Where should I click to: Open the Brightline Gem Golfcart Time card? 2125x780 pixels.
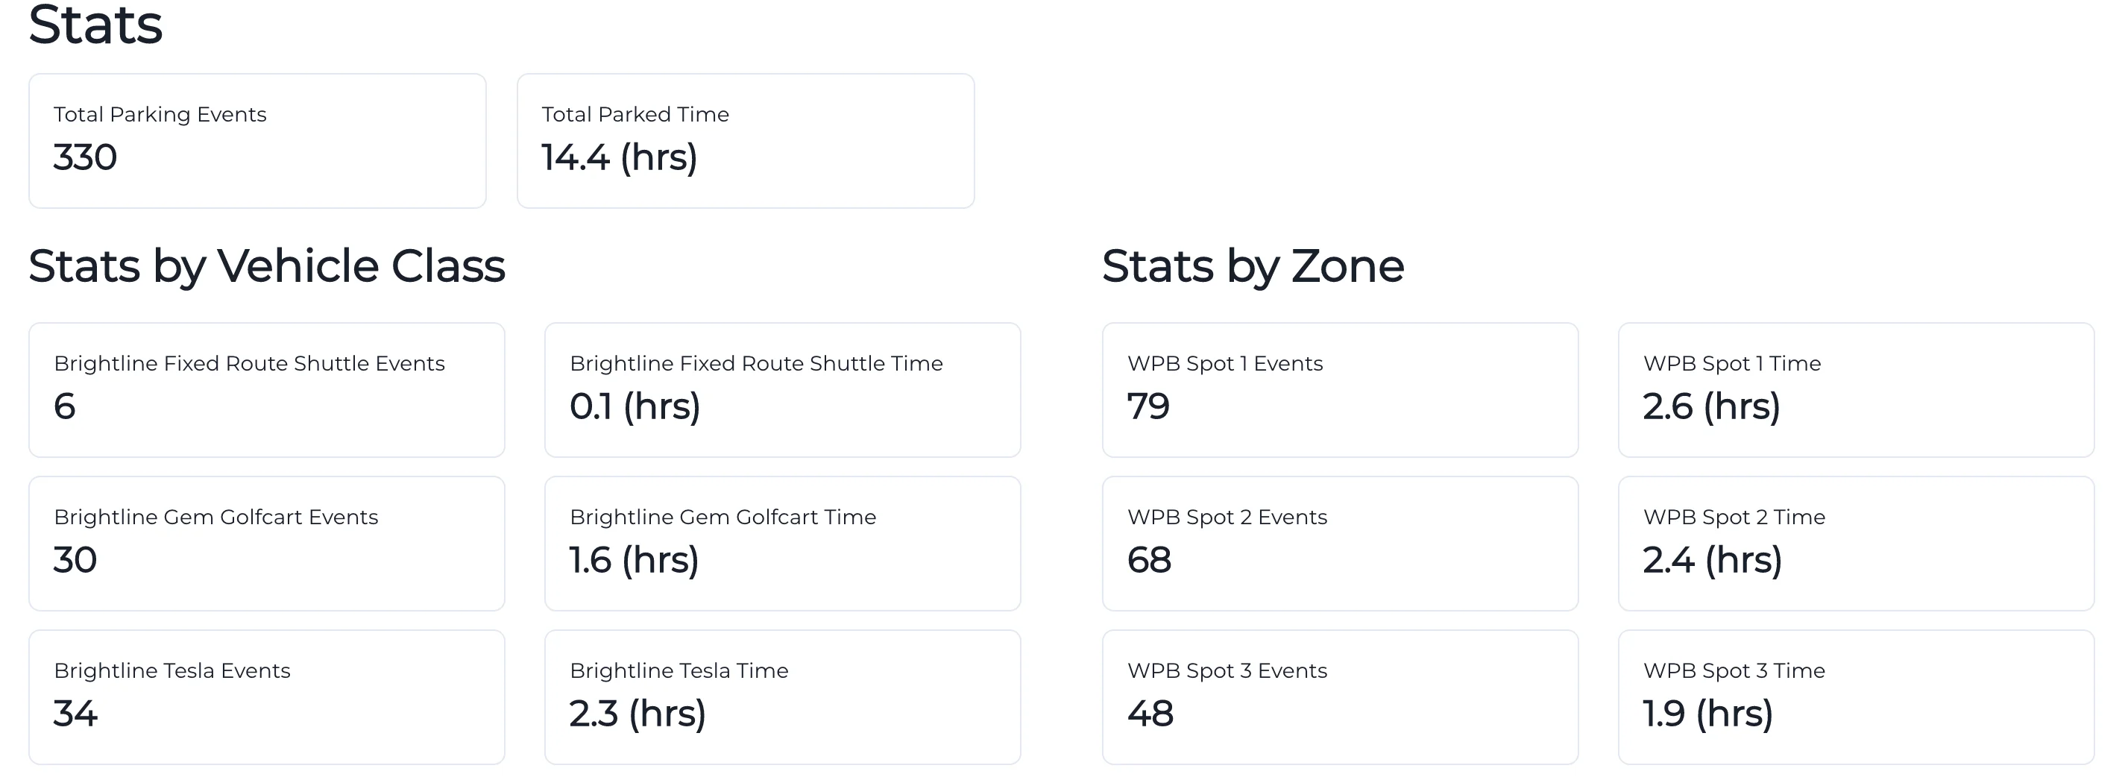click(x=782, y=543)
